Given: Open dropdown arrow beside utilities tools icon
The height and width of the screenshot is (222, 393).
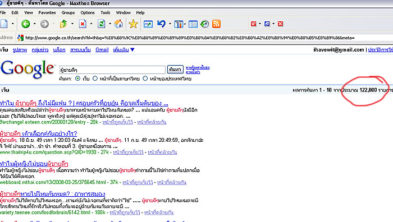Looking at the screenshot, I should click(185, 24).
